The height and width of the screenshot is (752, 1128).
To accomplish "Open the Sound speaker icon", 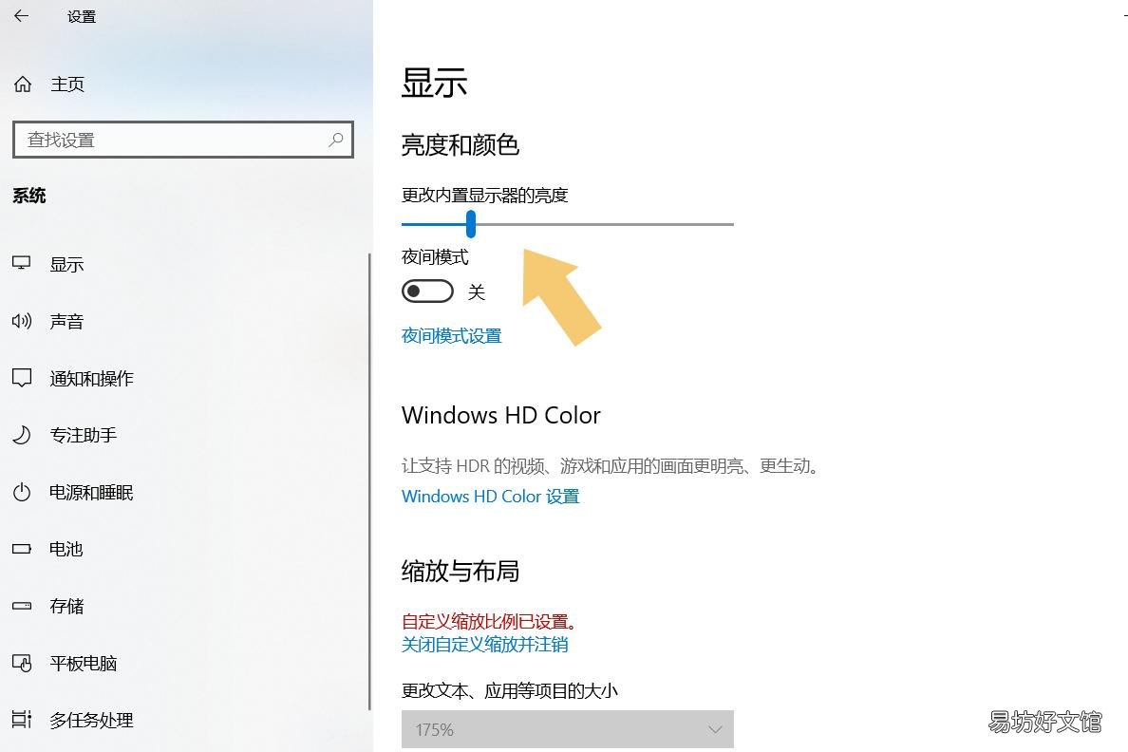I will [x=22, y=321].
